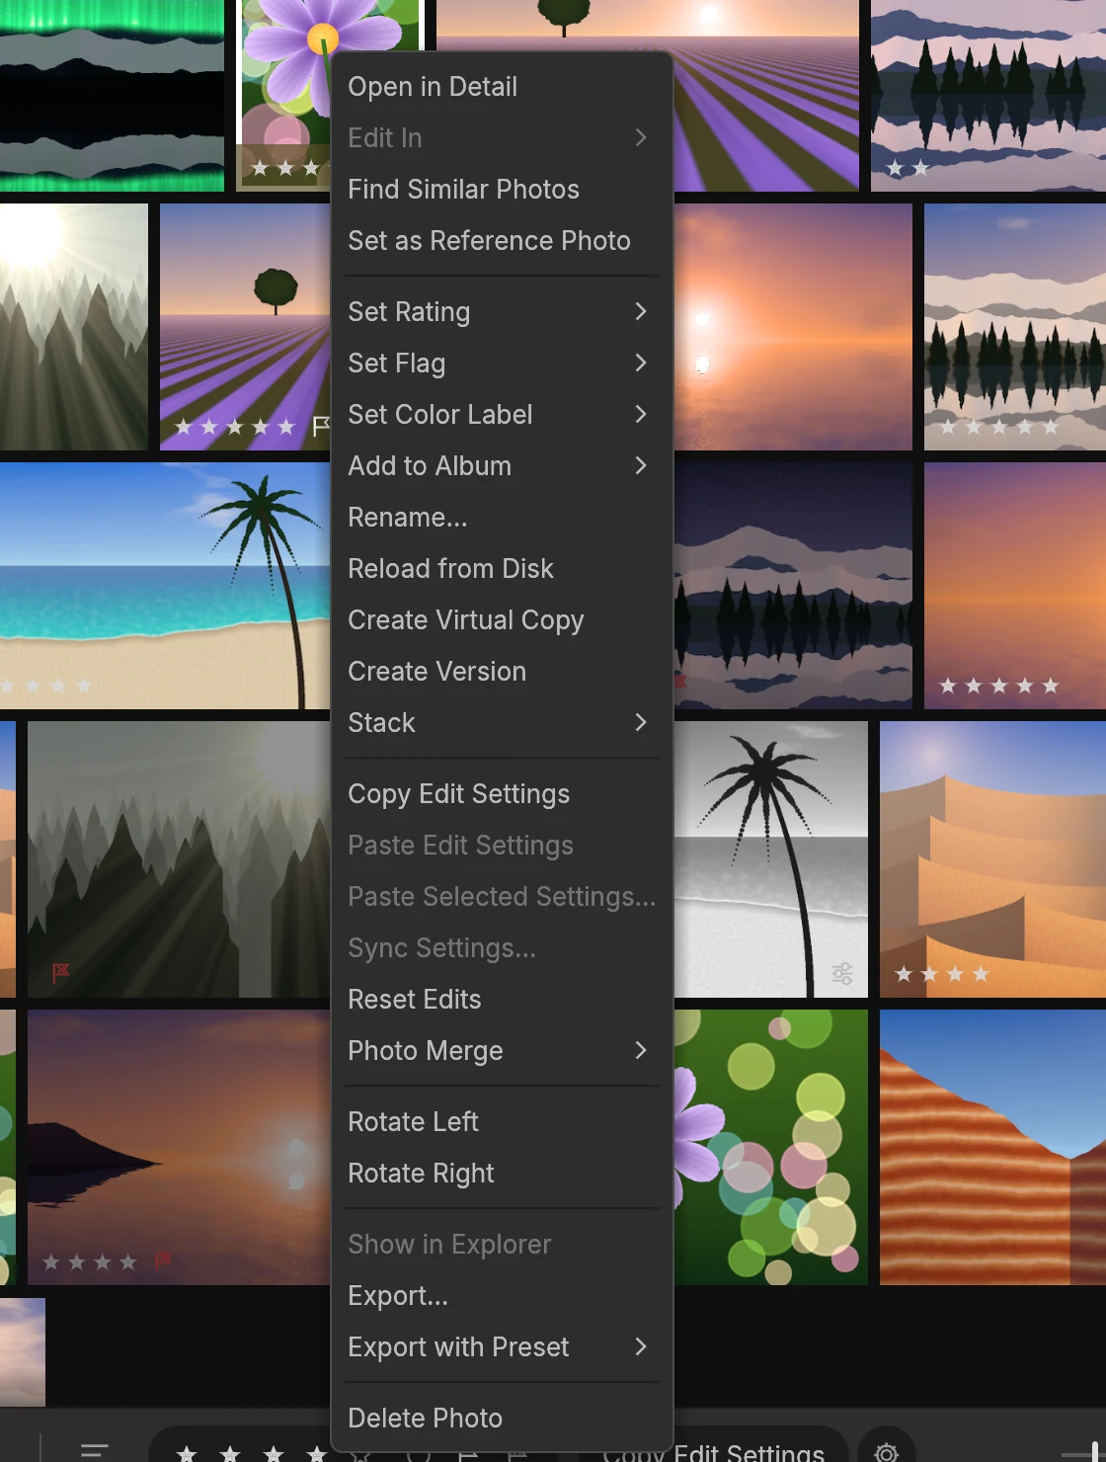Choose Reset Edits
1106x1462 pixels.
coord(503,1000)
